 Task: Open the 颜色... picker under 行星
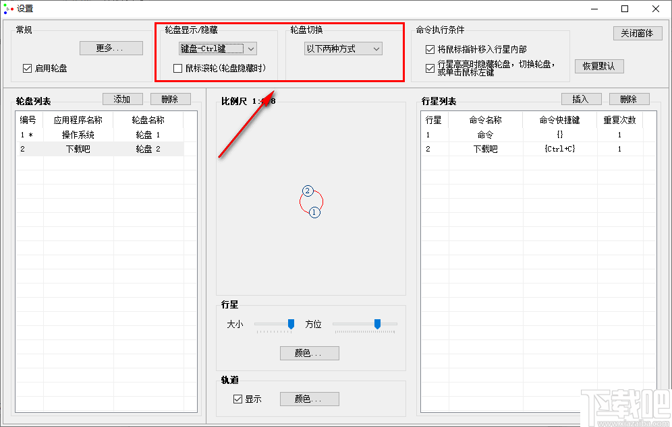pos(309,353)
